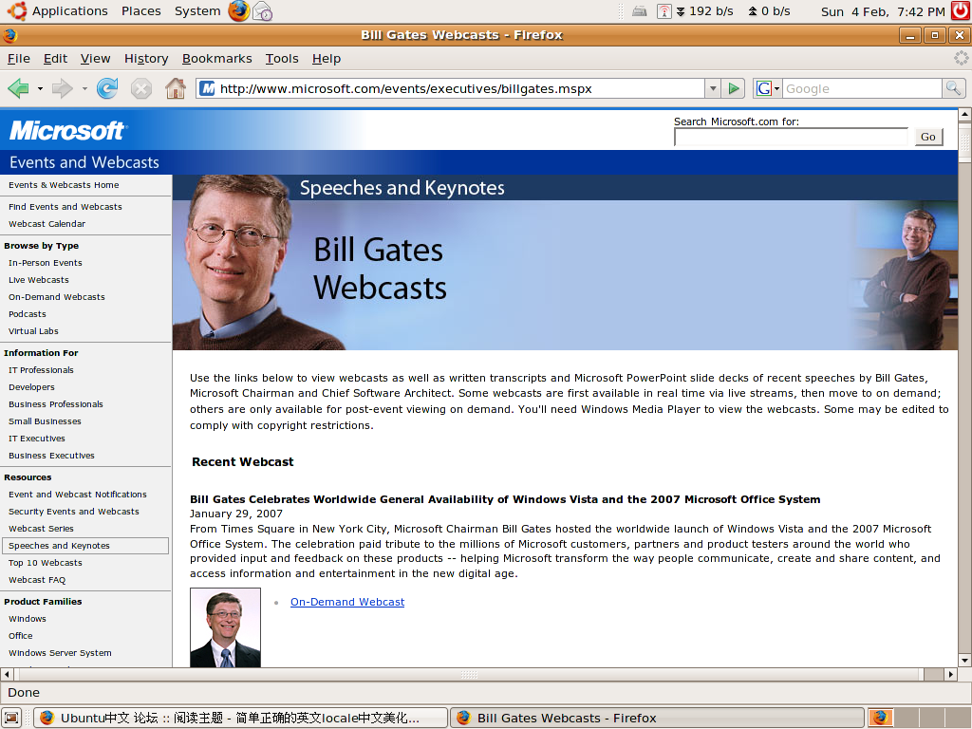The height and width of the screenshot is (729, 972).
Task: Open the mail clock launcher in panel
Action: [x=263, y=11]
